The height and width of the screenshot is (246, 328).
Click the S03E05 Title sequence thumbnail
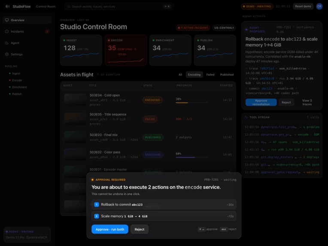[75, 119]
